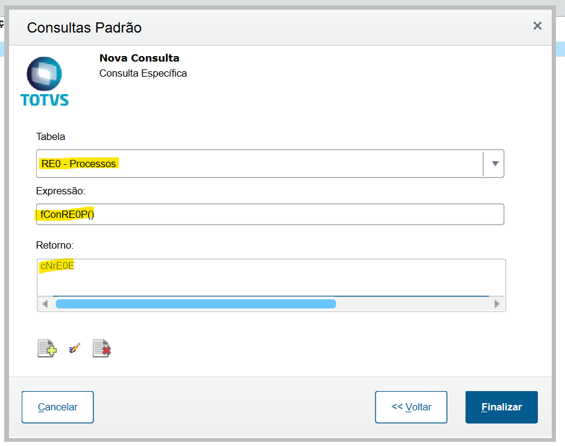Open the Tabela dropdown arrow
This screenshot has height=446, width=565.
[x=495, y=164]
